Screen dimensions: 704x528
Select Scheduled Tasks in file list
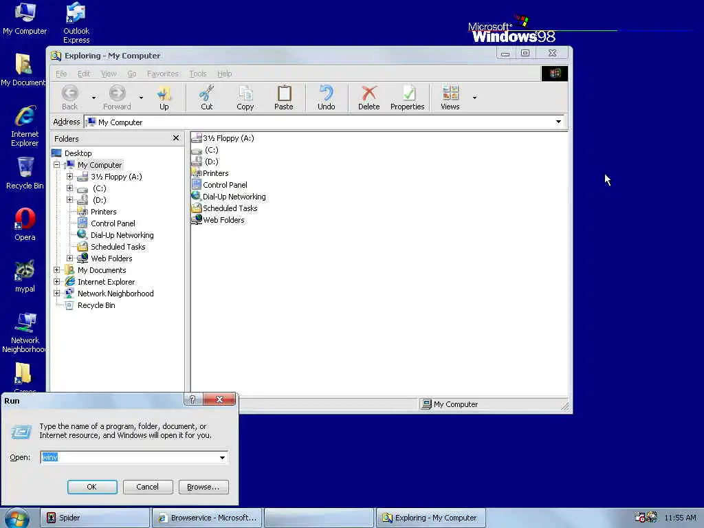tap(230, 208)
